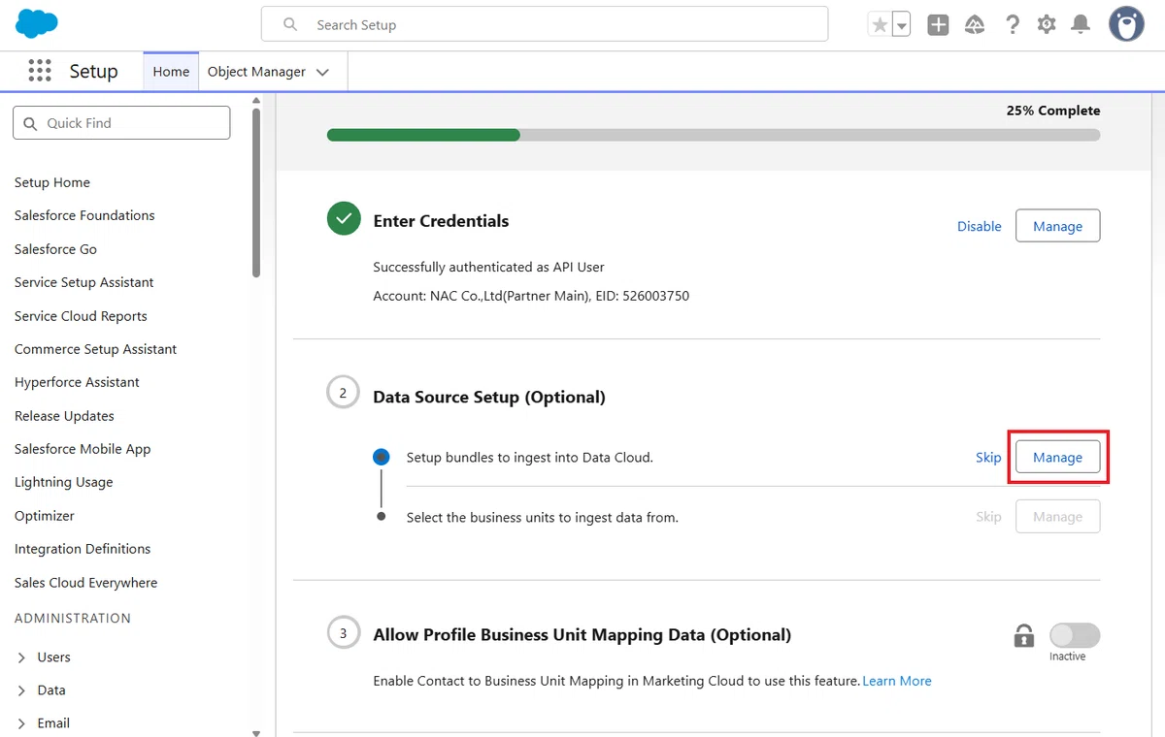Click the Setup app name label

pyautogui.click(x=93, y=72)
